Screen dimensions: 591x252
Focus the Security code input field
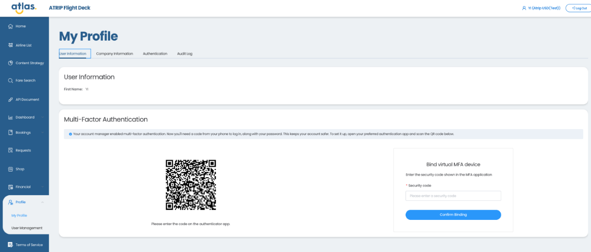pyautogui.click(x=453, y=196)
